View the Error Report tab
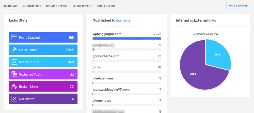 [x=106, y=6]
